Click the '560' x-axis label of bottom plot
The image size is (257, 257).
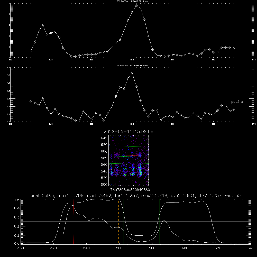pos(119,248)
